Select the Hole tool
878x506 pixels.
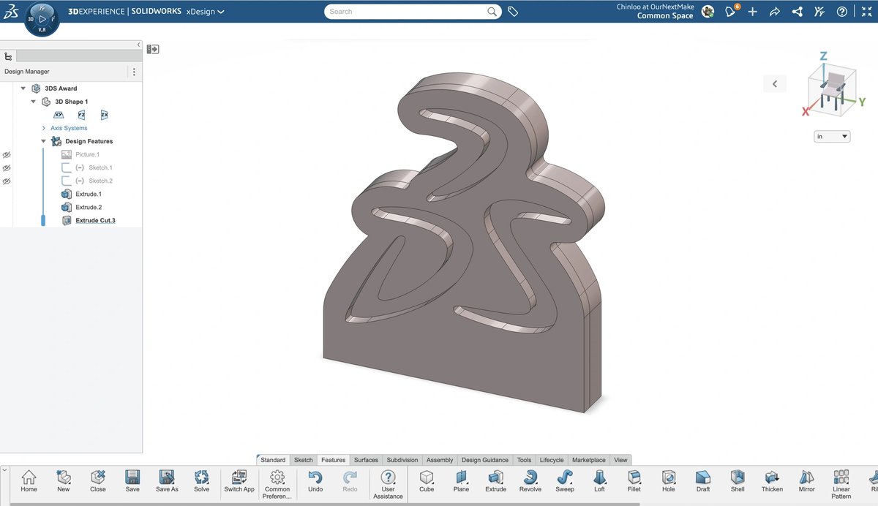click(x=669, y=481)
